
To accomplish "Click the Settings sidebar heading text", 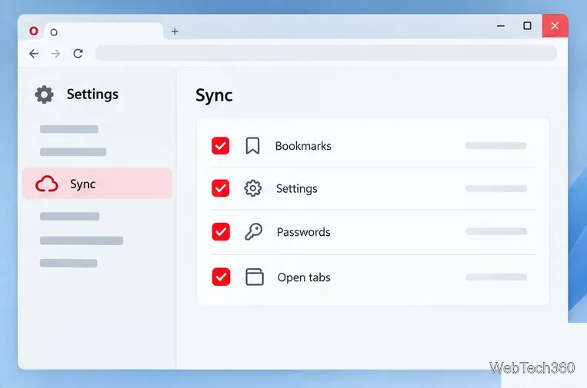I will pyautogui.click(x=92, y=95).
